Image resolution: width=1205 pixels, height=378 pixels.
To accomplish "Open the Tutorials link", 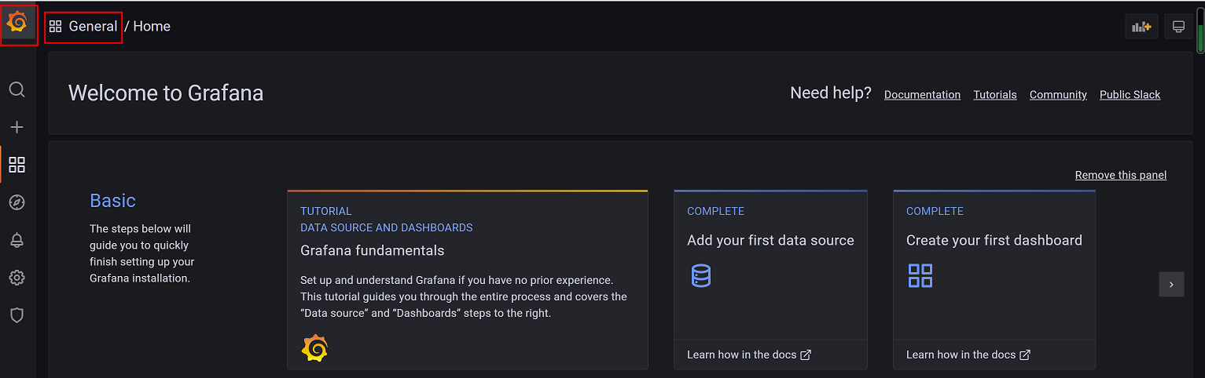I will coord(994,95).
